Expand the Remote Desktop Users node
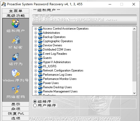 click(x=36, y=87)
